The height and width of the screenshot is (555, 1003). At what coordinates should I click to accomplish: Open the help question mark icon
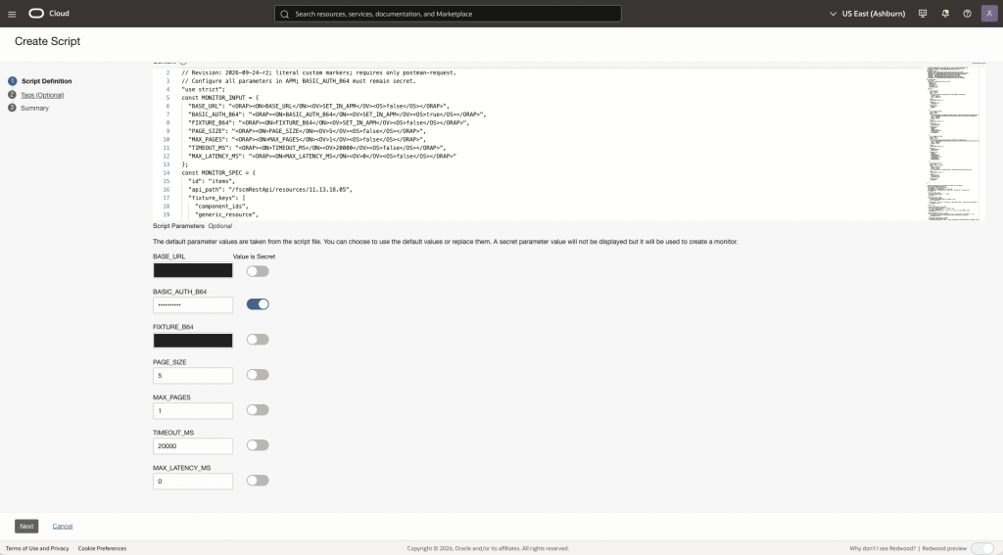[x=967, y=14]
